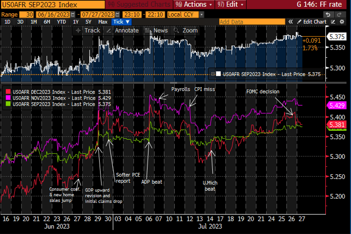This screenshot has width=351, height=234.
Task: Open the Tick interval dropdown
Action: click(x=122, y=22)
